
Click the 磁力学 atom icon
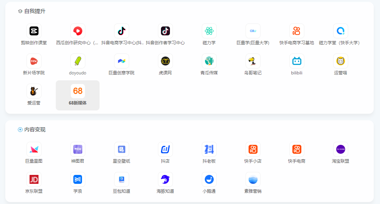coord(209,31)
